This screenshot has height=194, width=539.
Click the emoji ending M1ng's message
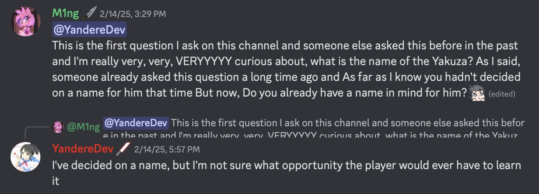click(478, 93)
